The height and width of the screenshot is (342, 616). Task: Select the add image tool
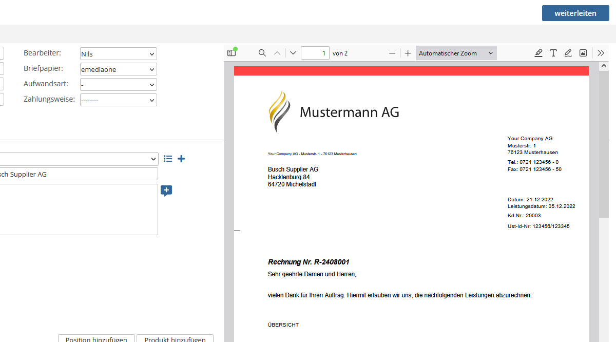click(583, 53)
